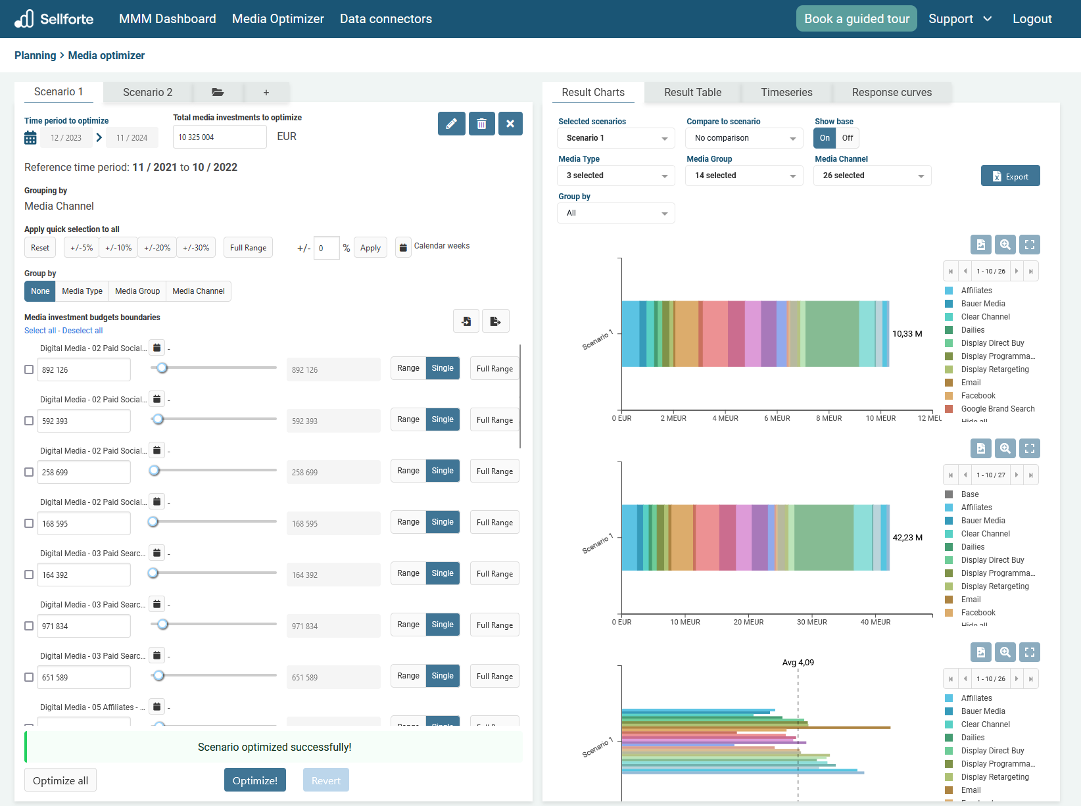Open the Scenario 2 tab

147,93
